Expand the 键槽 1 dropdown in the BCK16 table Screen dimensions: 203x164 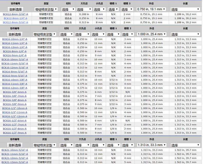pos(113,34)
